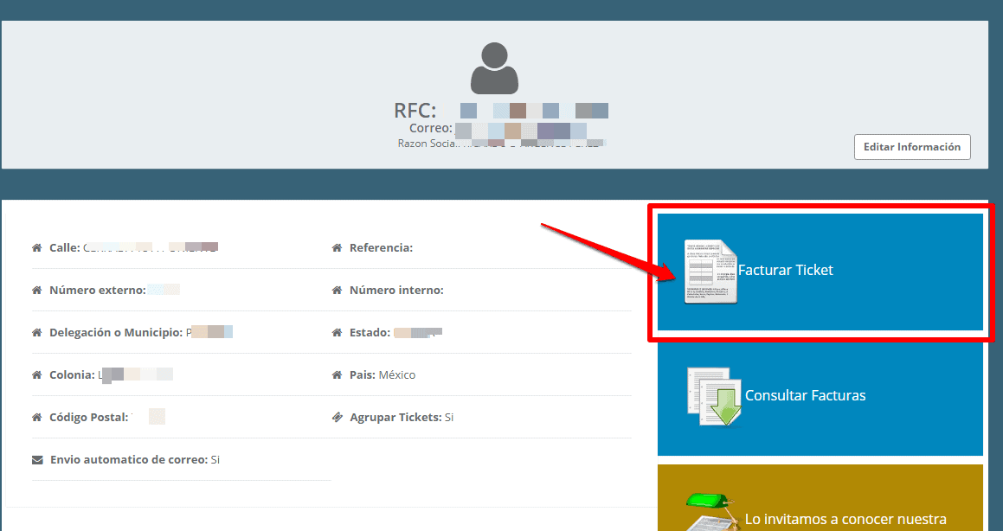Click the house icon next to Referencia

point(337,247)
